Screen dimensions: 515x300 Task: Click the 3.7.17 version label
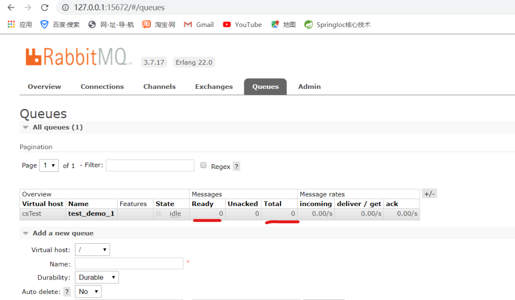154,62
